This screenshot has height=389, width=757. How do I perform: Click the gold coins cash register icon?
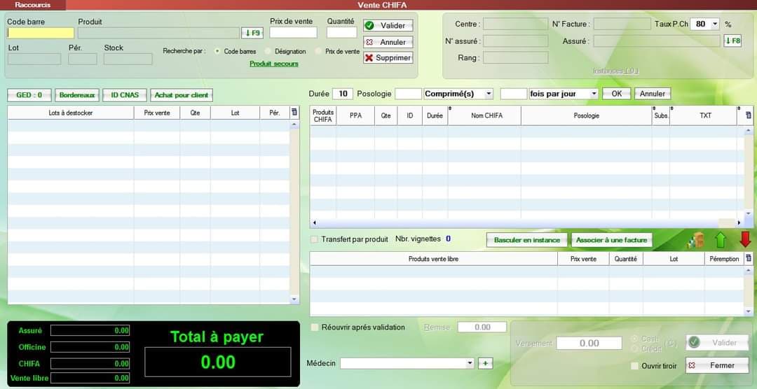(696, 239)
